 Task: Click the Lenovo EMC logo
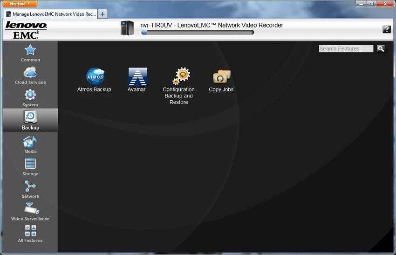[26, 30]
